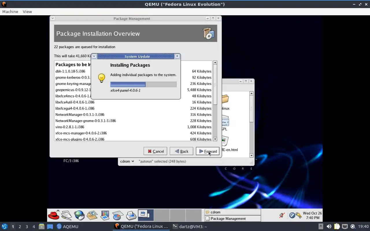Open the spreadsheet pie chart launcher
The width and height of the screenshot is (370, 231).
click(118, 215)
